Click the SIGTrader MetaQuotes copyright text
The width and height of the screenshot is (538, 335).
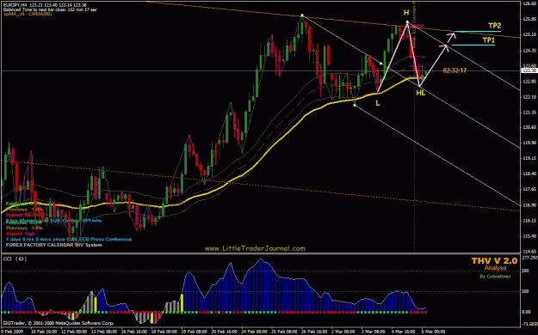point(59,323)
